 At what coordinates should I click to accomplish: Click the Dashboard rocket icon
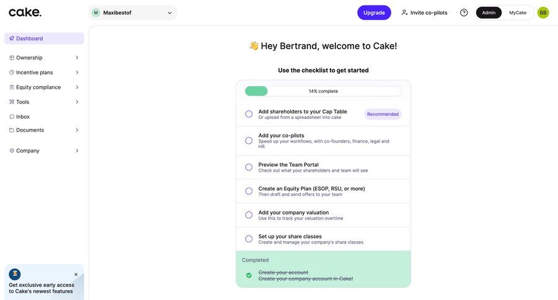point(12,38)
